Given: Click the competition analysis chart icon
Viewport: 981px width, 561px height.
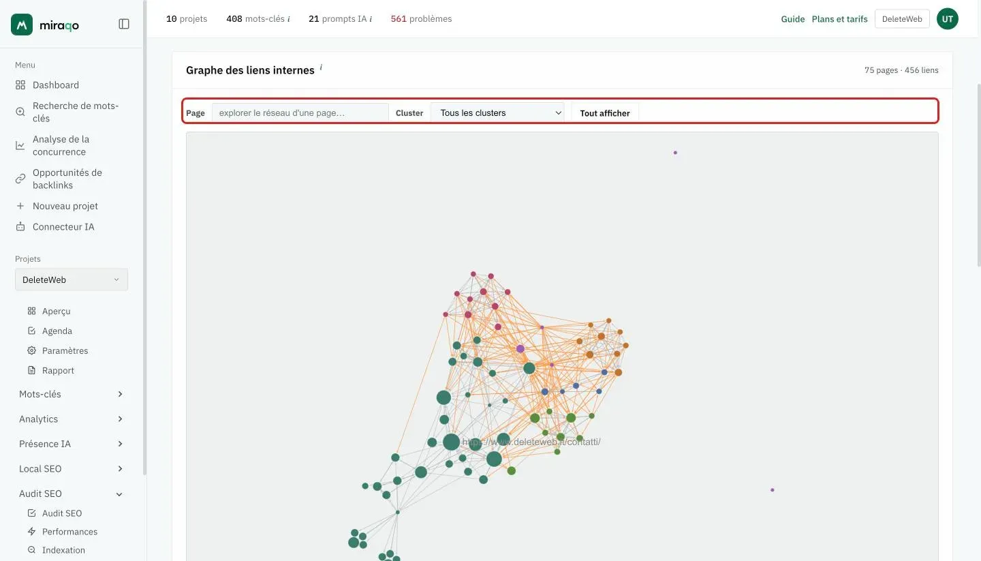Looking at the screenshot, I should [x=20, y=145].
